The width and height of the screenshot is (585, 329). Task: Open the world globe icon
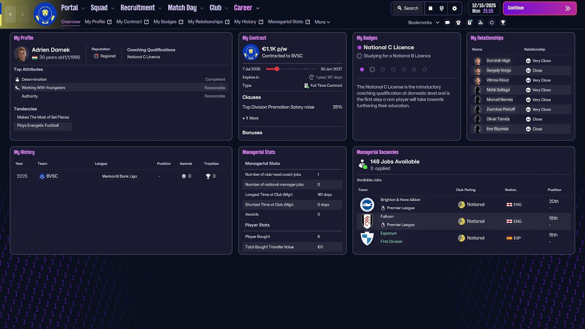[x=441, y=8]
